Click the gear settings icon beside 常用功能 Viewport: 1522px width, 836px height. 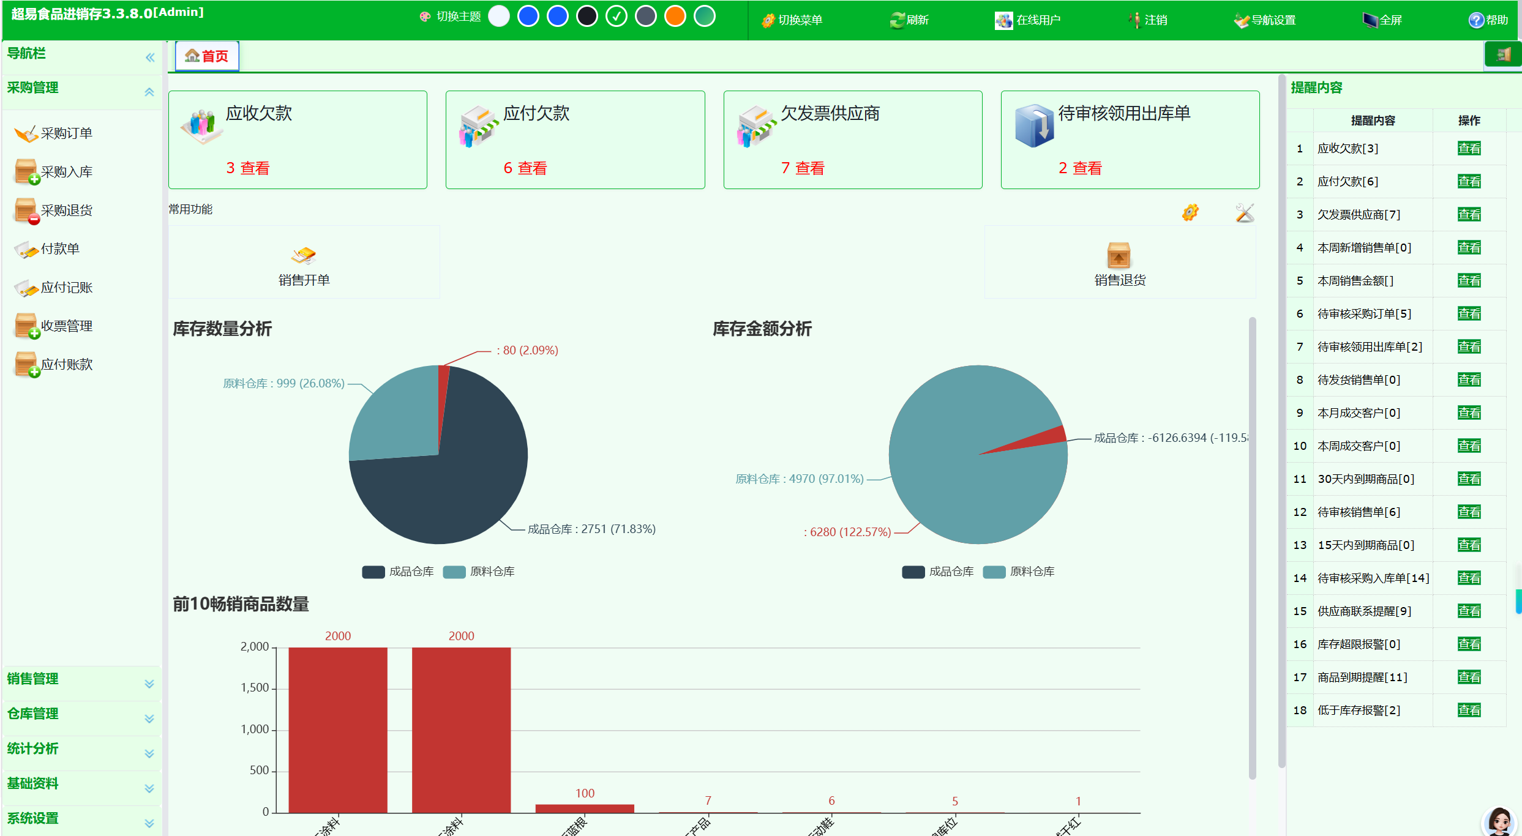click(1190, 213)
